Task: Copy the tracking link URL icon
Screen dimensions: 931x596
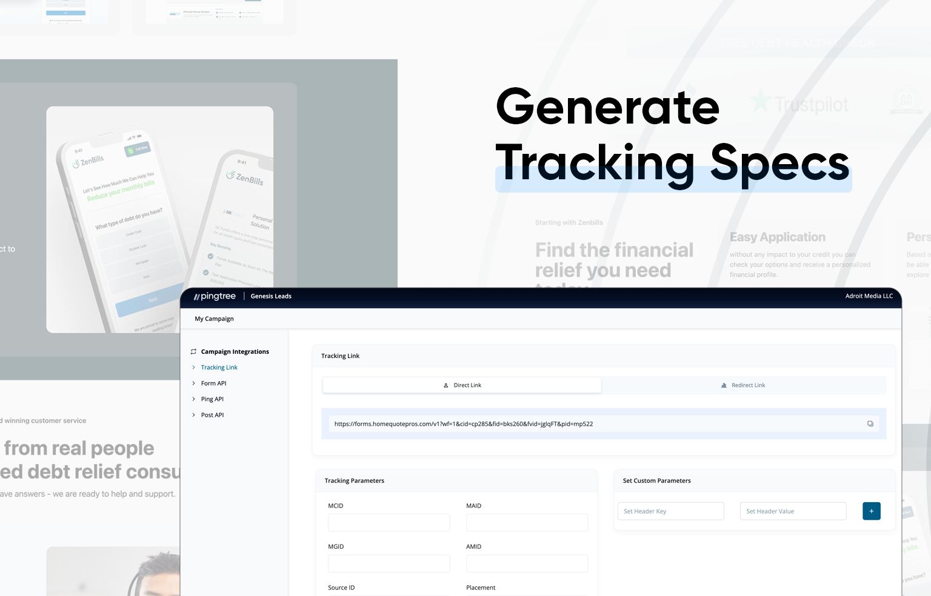Action: tap(870, 424)
